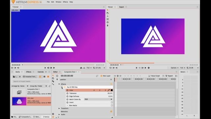Jump to start in Viewer
Viewport: 211px width, 119px height.
pyautogui.click(x=136, y=68)
